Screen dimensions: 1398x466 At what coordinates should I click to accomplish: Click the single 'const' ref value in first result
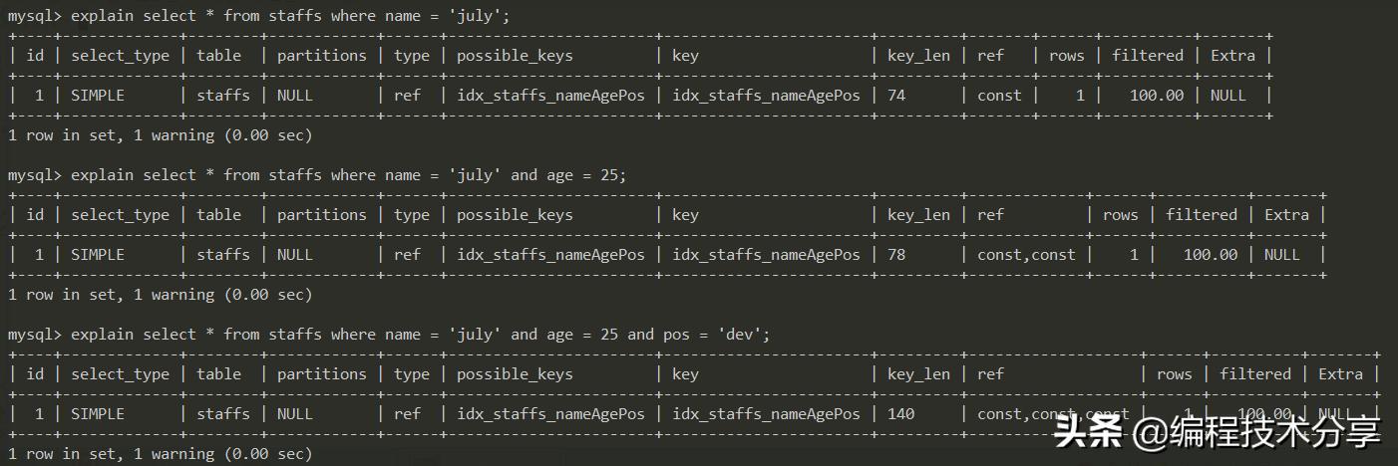(999, 96)
